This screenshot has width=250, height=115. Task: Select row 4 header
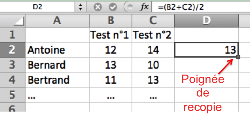[x=13, y=80]
